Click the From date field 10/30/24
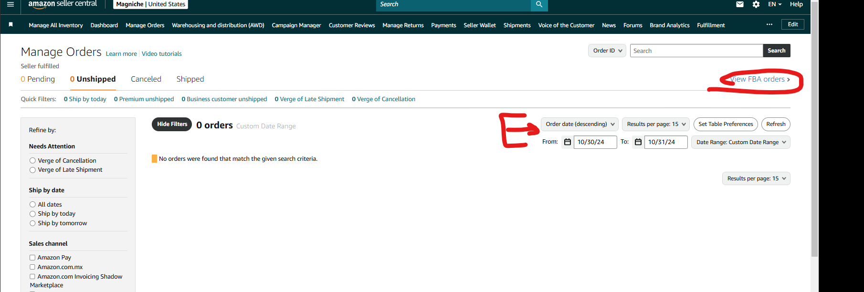Image resolution: width=864 pixels, height=292 pixels. pos(595,142)
